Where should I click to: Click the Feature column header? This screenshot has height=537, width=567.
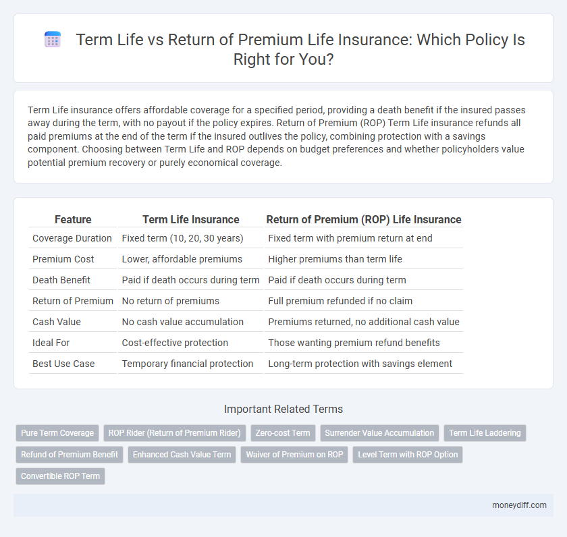point(73,219)
